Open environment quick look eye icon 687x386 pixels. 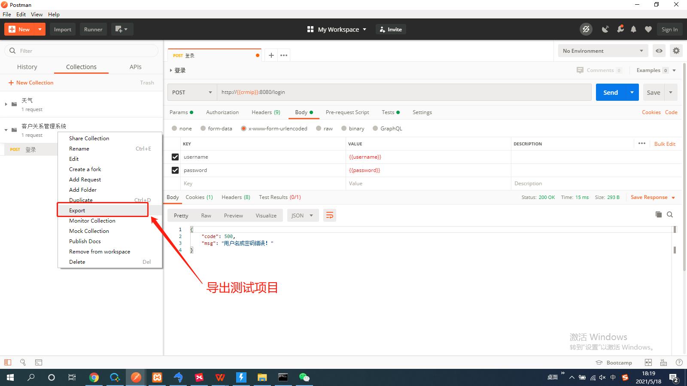pyautogui.click(x=659, y=51)
